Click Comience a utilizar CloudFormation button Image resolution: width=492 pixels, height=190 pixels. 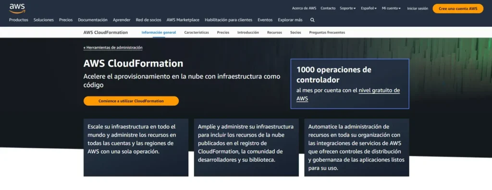131,101
